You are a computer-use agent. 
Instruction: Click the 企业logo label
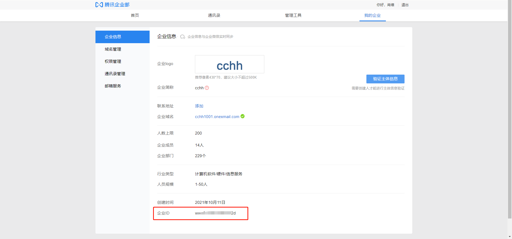pos(165,64)
